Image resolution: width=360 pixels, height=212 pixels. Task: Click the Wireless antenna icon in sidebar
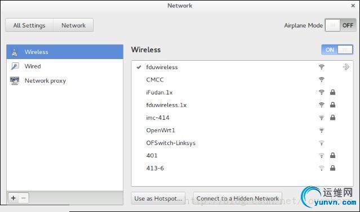click(x=15, y=52)
